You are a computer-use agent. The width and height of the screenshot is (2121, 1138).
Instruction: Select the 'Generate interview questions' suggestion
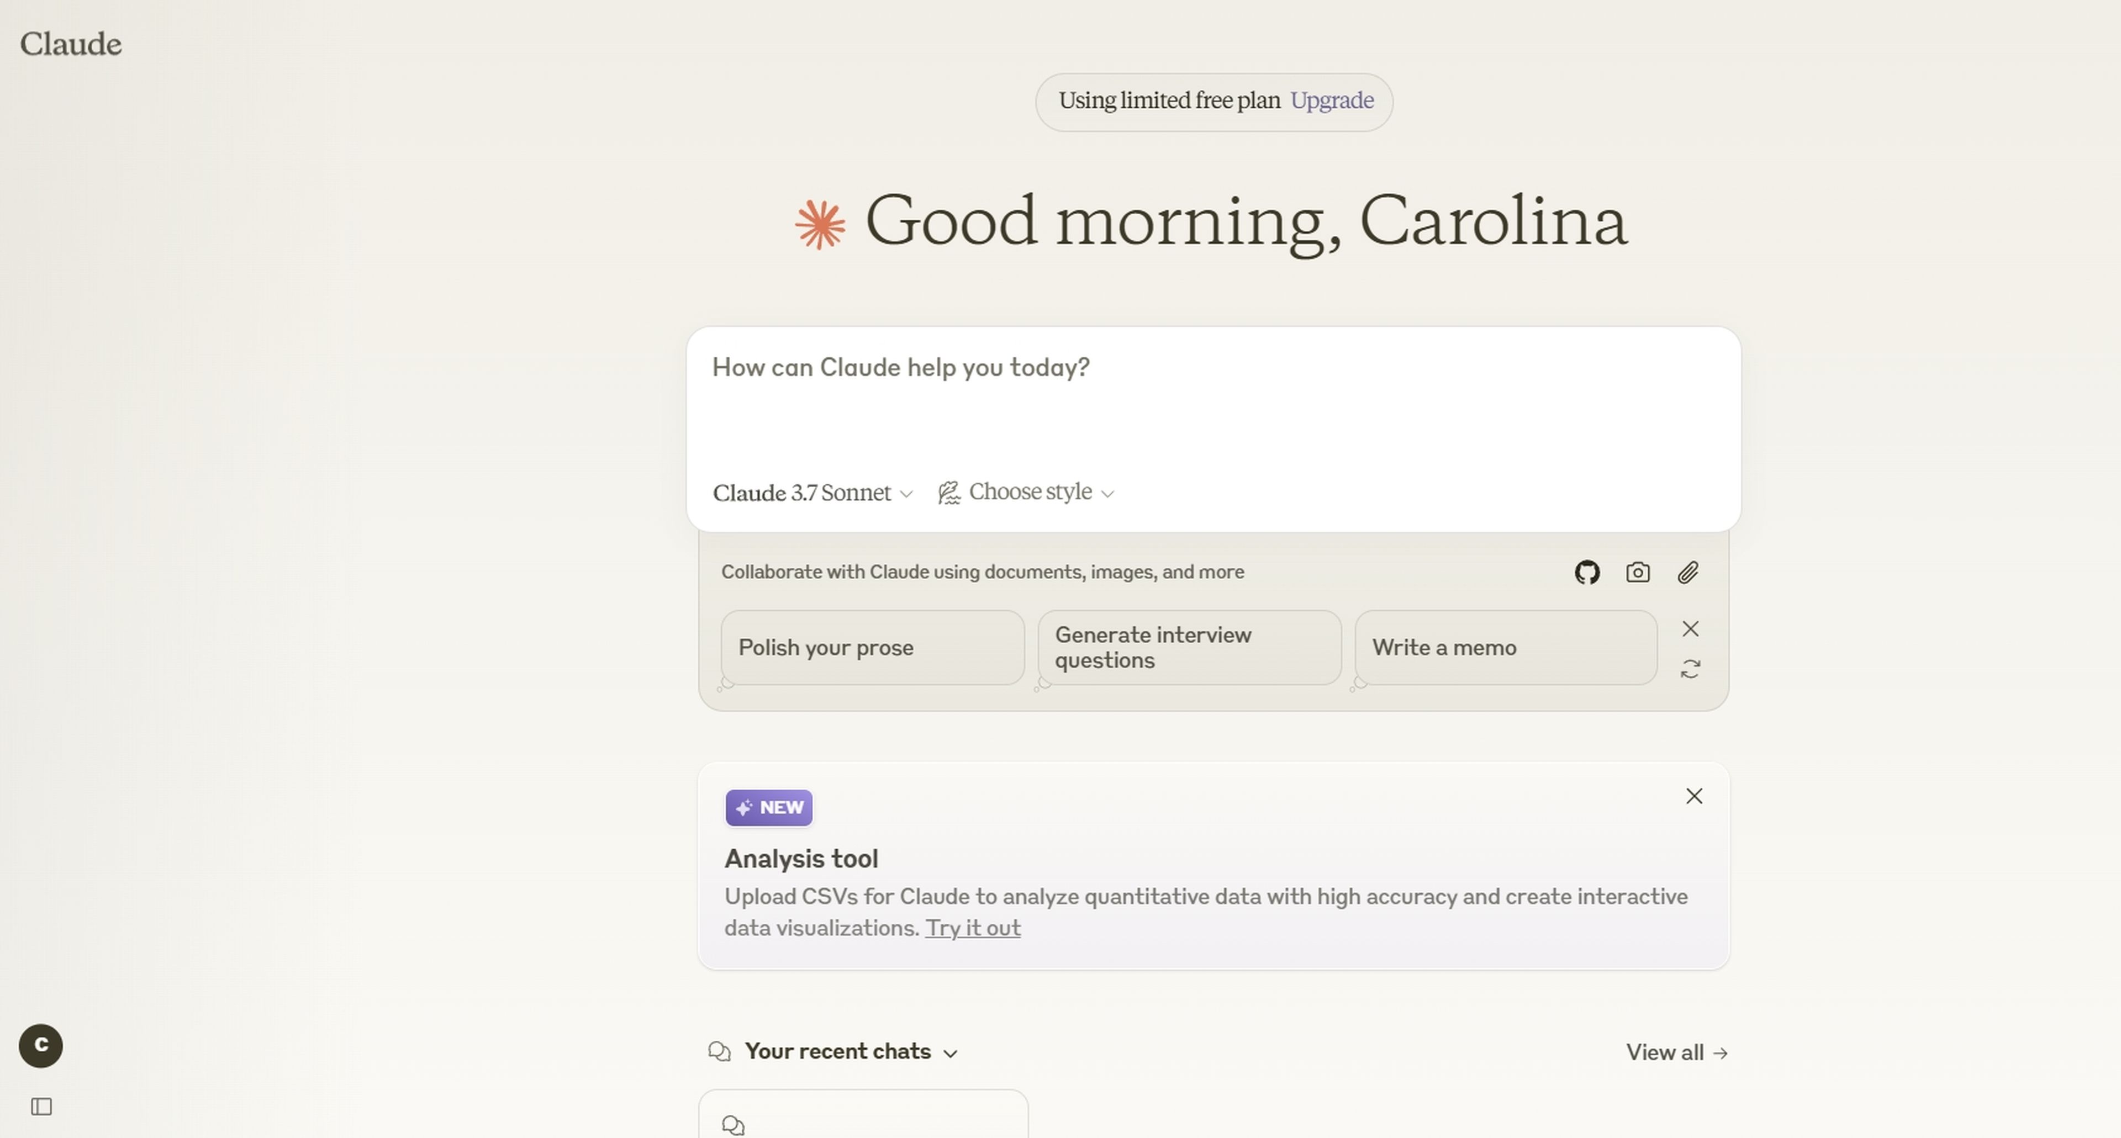[x=1189, y=648]
